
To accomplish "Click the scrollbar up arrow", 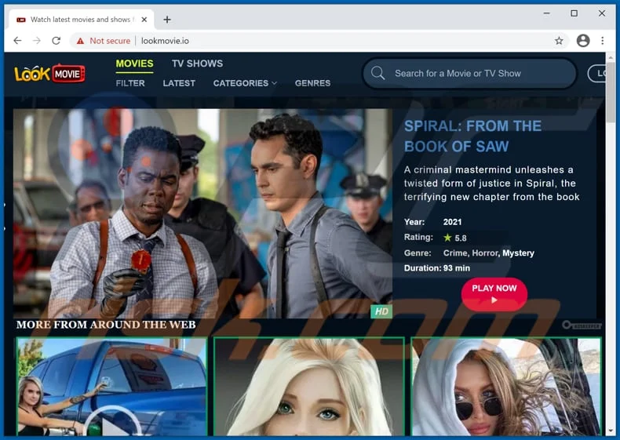I will click(x=611, y=58).
